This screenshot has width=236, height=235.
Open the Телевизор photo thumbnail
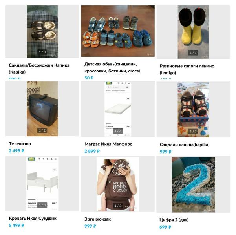pyautogui.click(x=42, y=109)
